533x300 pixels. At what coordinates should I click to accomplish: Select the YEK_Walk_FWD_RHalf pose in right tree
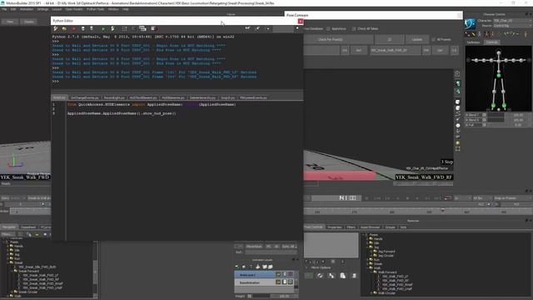(397, 285)
